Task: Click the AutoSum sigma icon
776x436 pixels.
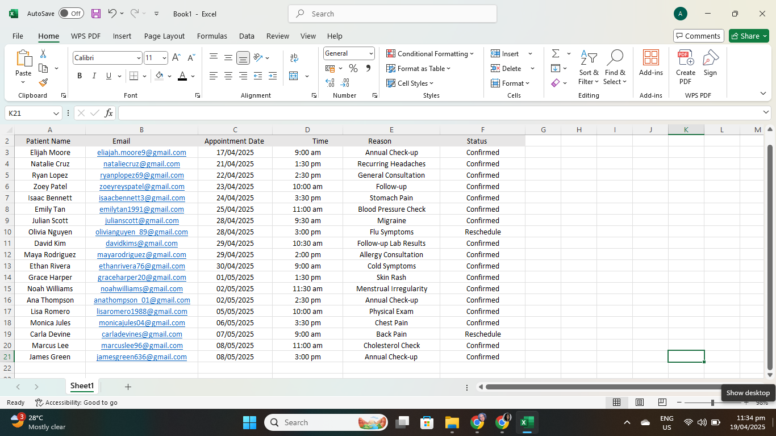Action: (556, 53)
